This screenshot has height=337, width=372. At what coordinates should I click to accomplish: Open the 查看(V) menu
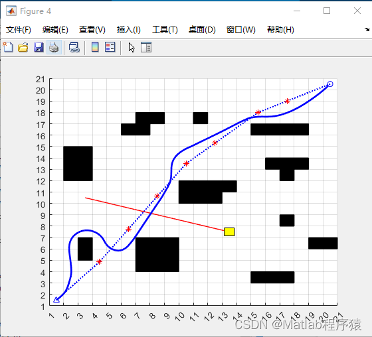tap(92, 30)
